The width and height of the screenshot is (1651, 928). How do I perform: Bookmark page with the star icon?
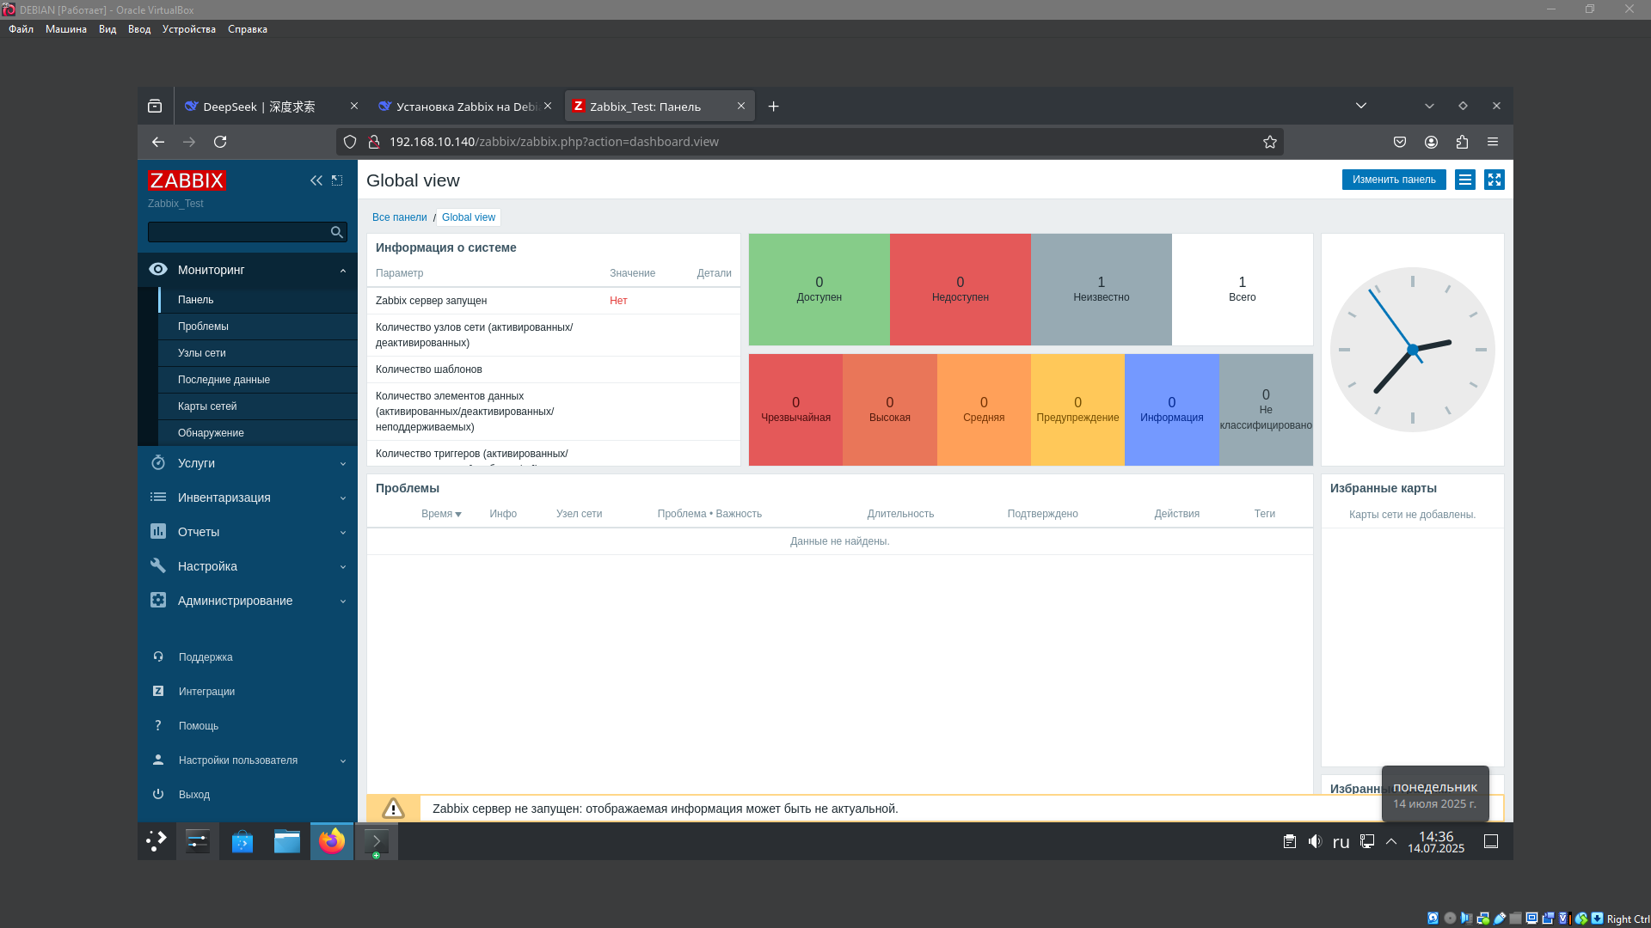pyautogui.click(x=1269, y=142)
